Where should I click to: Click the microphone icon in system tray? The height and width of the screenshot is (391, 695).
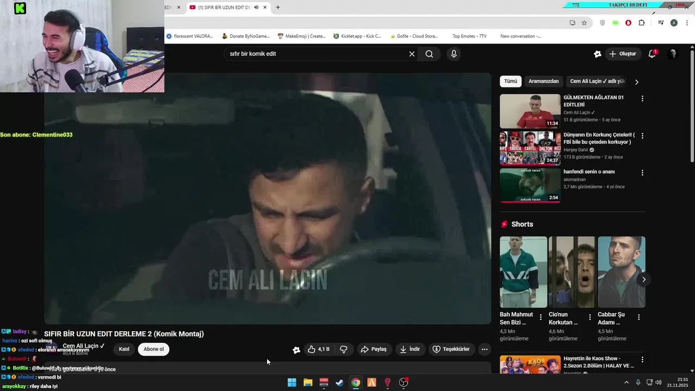coord(638,382)
